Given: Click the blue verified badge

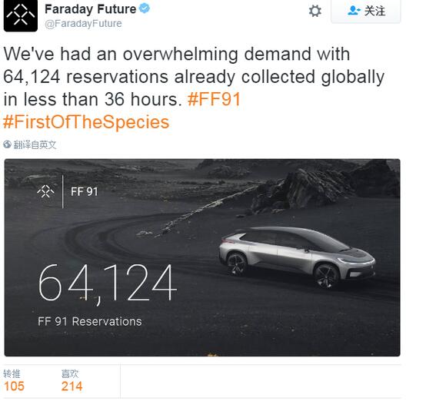Looking at the screenshot, I should pos(145,8).
